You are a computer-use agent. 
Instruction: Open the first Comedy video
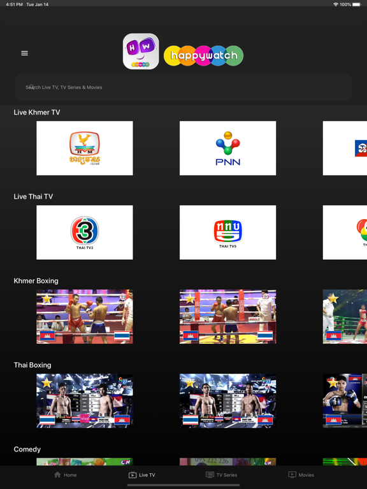(x=85, y=462)
